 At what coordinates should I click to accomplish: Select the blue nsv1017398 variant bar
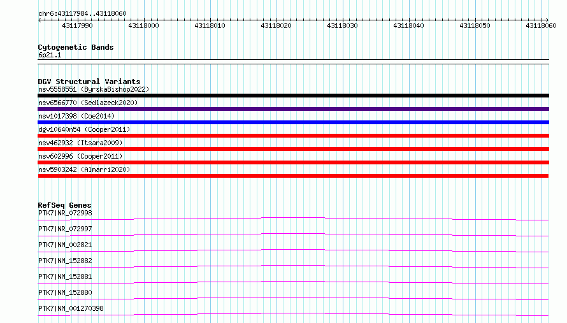pyautogui.click(x=293, y=122)
